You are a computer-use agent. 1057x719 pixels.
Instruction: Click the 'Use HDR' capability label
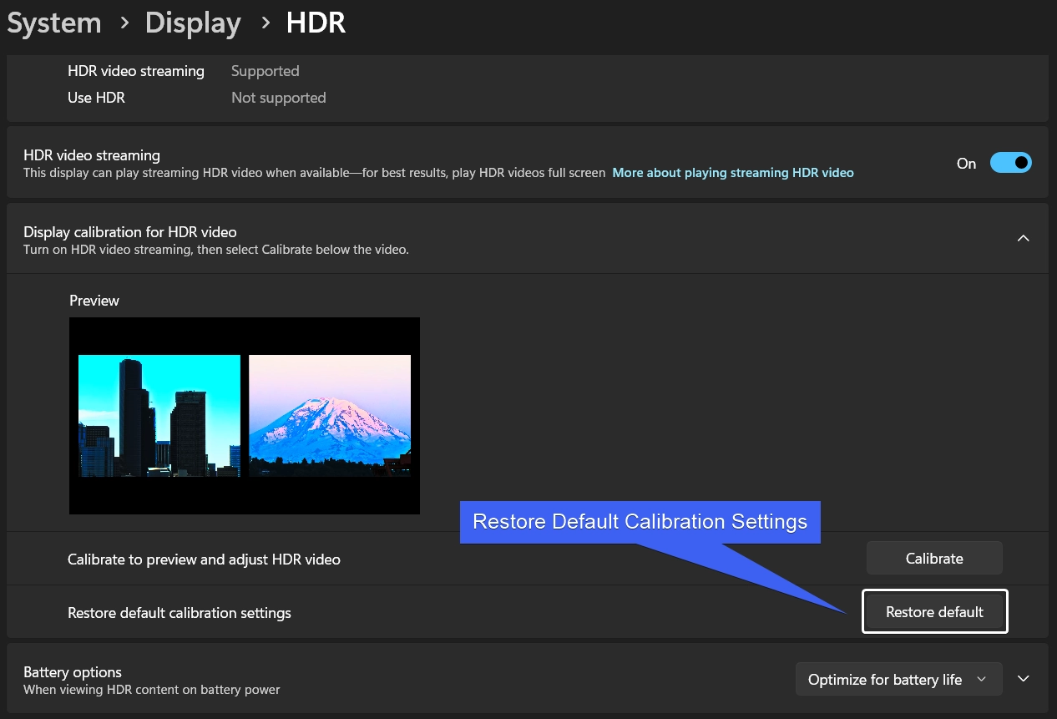point(96,98)
